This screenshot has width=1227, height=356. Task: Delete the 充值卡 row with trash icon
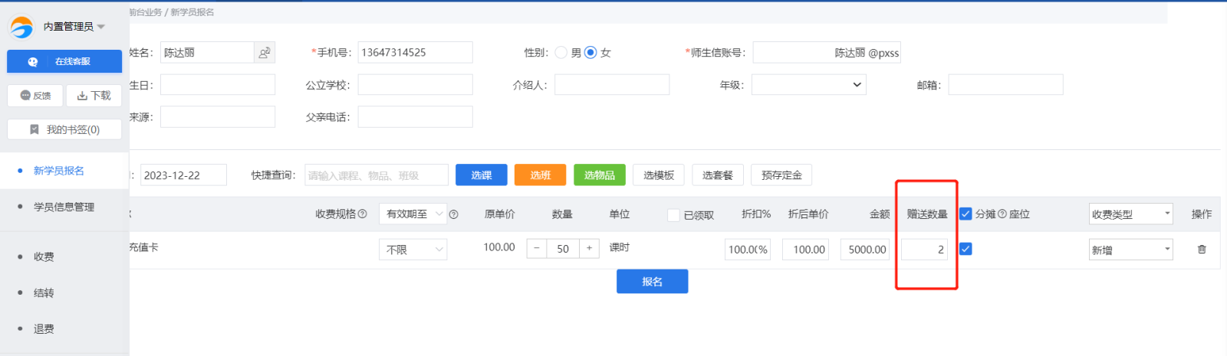tap(1202, 250)
